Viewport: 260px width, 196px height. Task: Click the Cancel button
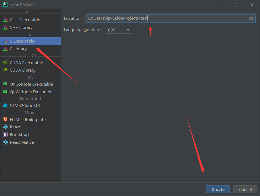[245, 189]
